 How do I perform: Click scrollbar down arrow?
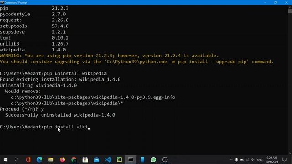pos(290,153)
